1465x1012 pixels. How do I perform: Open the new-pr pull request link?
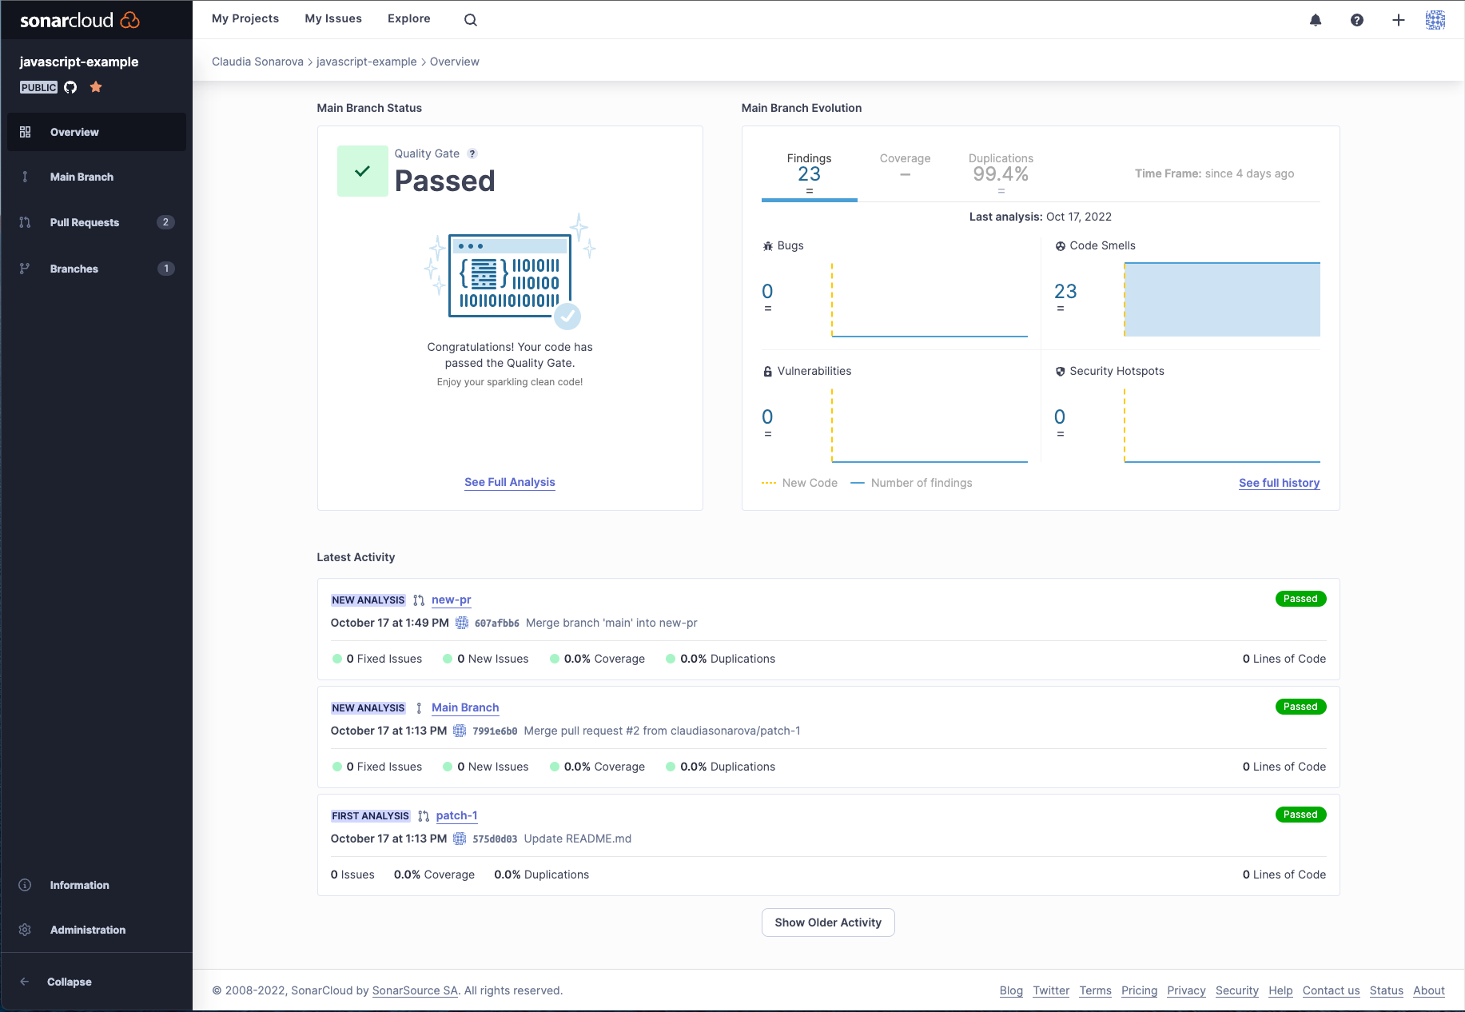(x=452, y=600)
